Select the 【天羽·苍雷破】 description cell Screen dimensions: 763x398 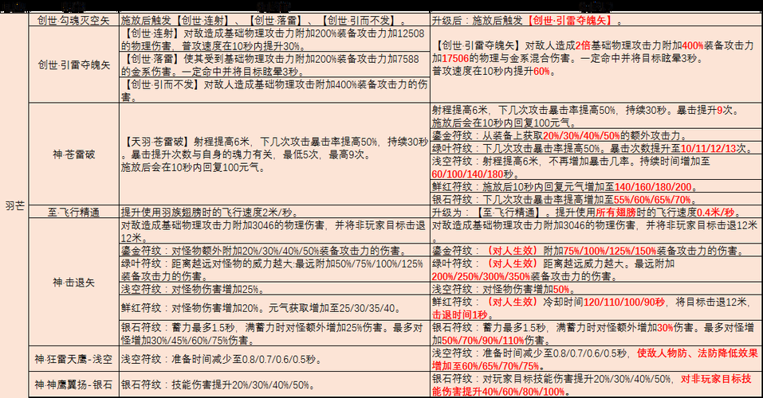[x=274, y=154]
